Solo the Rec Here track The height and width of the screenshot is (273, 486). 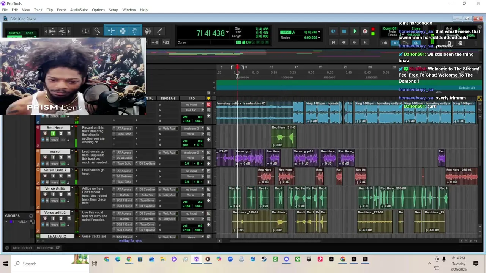click(x=61, y=133)
